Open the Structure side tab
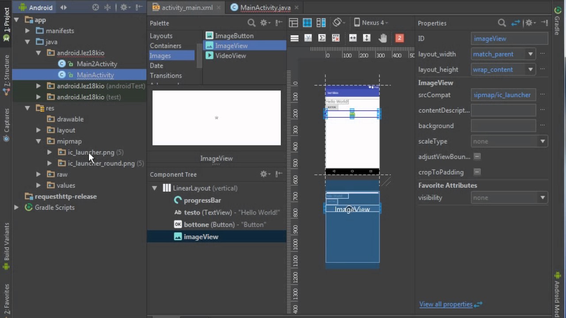The height and width of the screenshot is (318, 566). tap(6, 75)
